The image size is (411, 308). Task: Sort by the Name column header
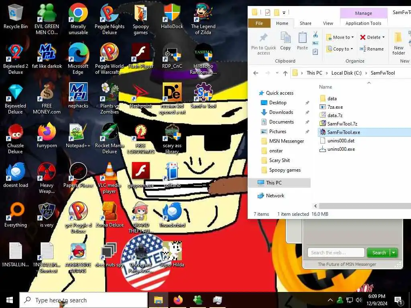(326, 87)
